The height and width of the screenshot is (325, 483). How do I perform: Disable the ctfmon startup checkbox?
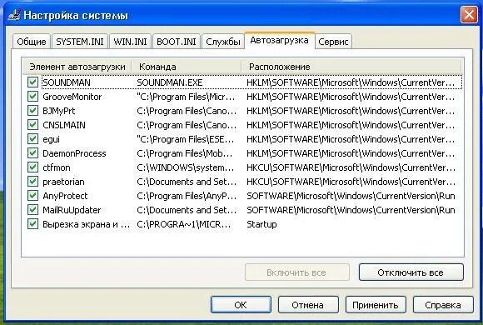pos(32,167)
